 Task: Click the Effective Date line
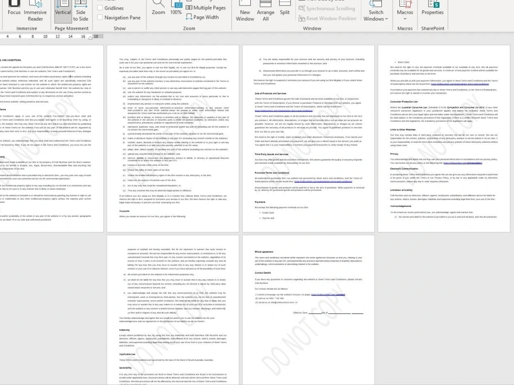[328, 313]
